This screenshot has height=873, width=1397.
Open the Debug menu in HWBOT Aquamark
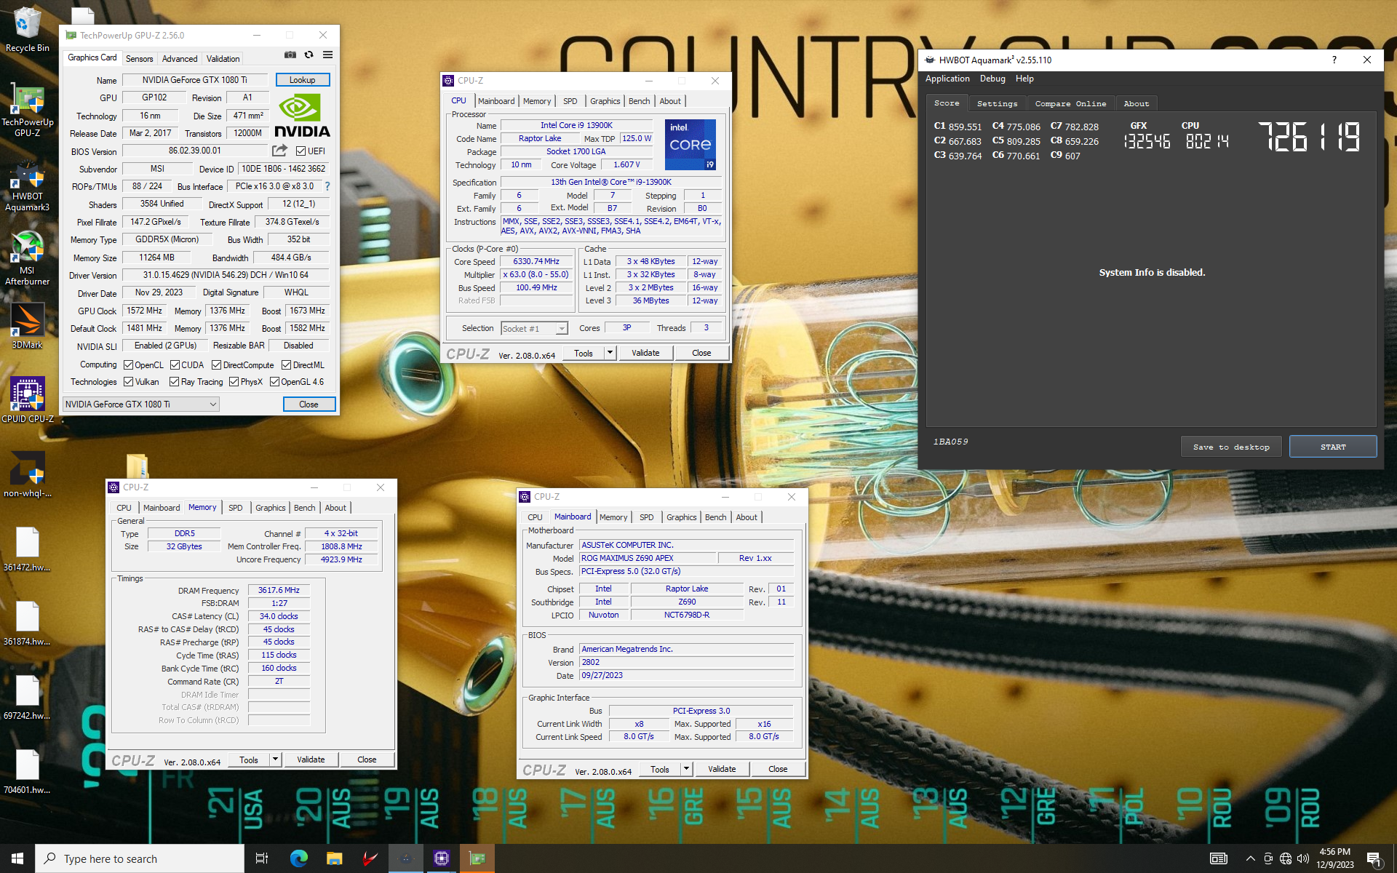pyautogui.click(x=992, y=79)
